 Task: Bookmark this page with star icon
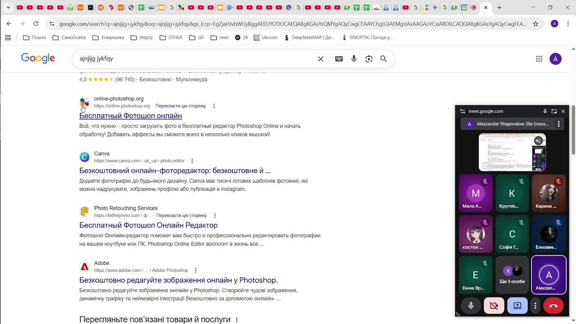[535, 24]
